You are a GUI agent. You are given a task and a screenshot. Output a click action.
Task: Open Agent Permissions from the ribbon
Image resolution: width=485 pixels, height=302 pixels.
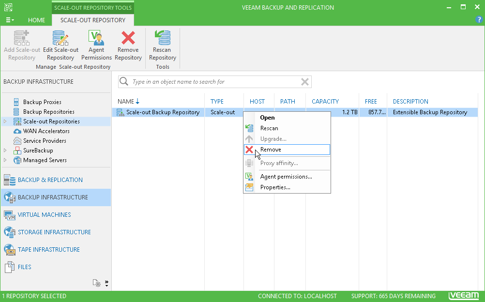[96, 45]
